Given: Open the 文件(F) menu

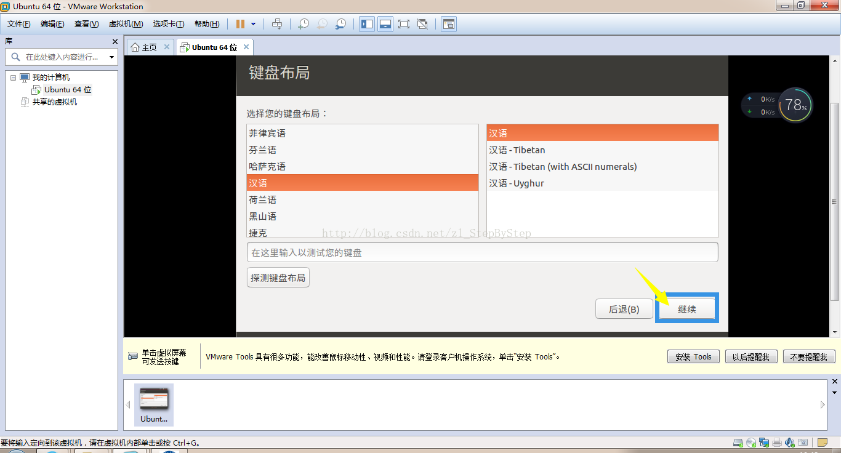Looking at the screenshot, I should pyautogui.click(x=19, y=24).
